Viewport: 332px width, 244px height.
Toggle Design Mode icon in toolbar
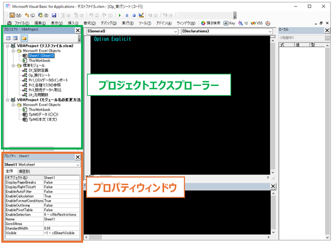[x=141, y=15]
